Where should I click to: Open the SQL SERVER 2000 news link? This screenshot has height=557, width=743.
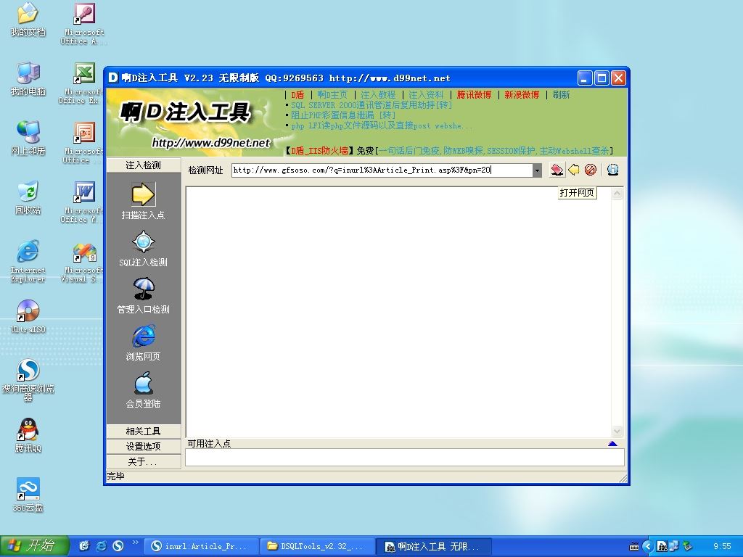click(371, 105)
